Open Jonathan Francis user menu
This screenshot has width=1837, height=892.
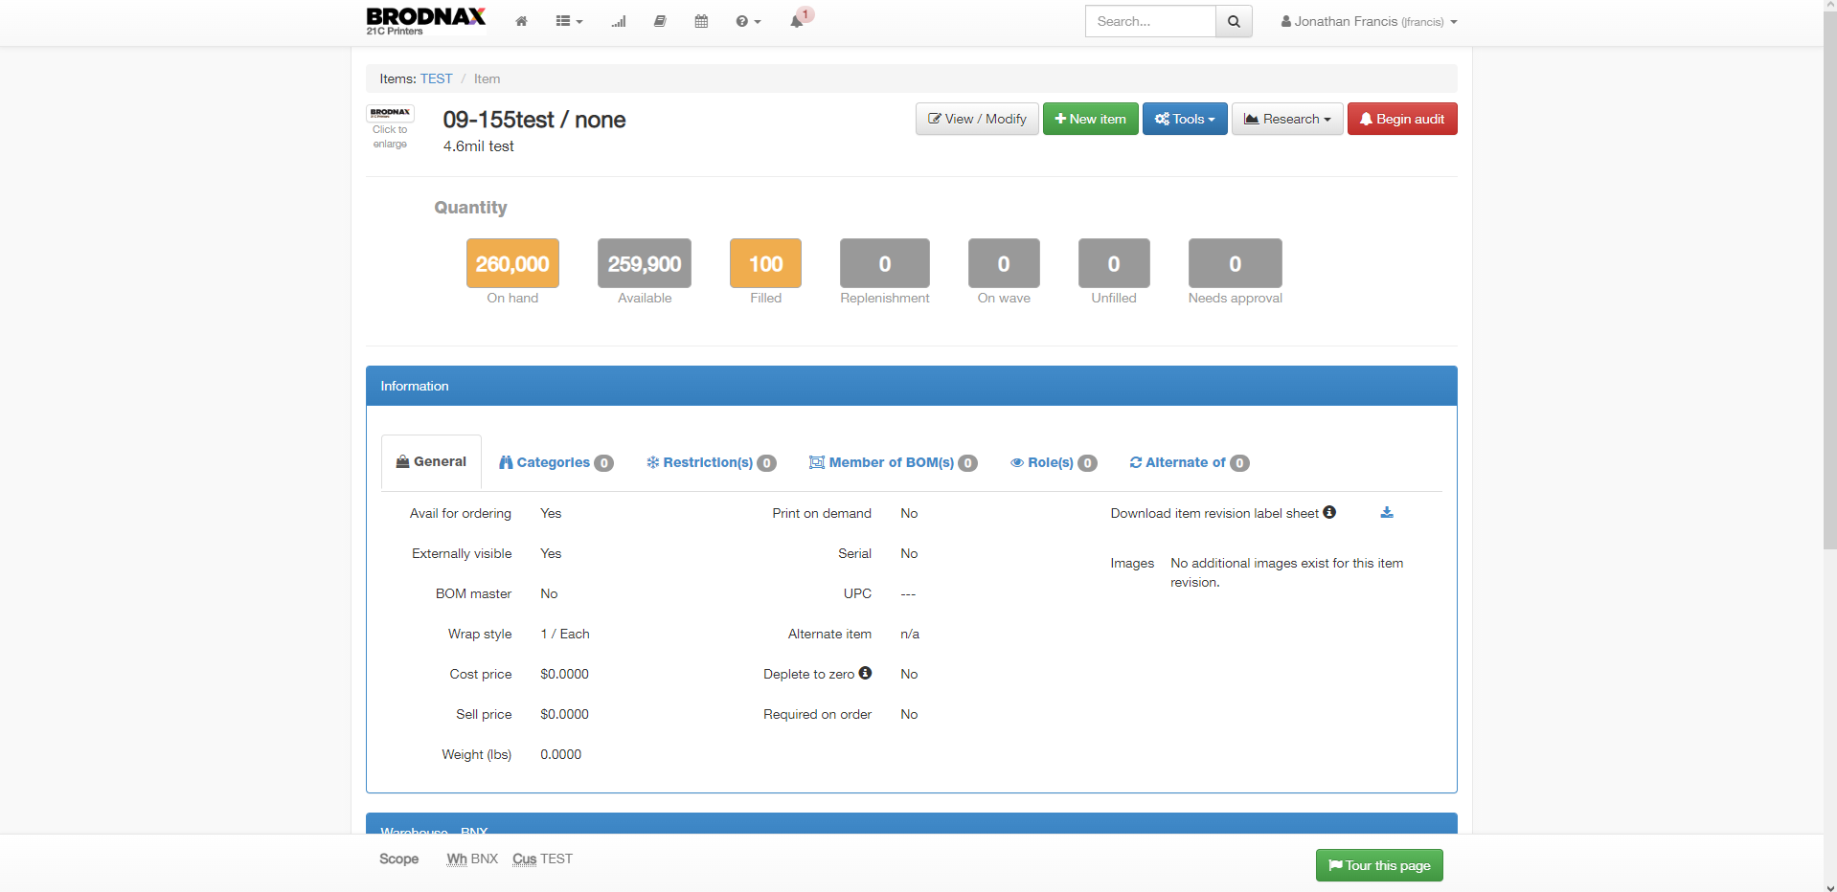click(x=1369, y=21)
